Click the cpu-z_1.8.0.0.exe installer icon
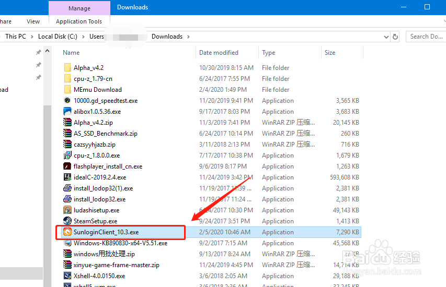The image size is (446, 287). (x=67, y=156)
